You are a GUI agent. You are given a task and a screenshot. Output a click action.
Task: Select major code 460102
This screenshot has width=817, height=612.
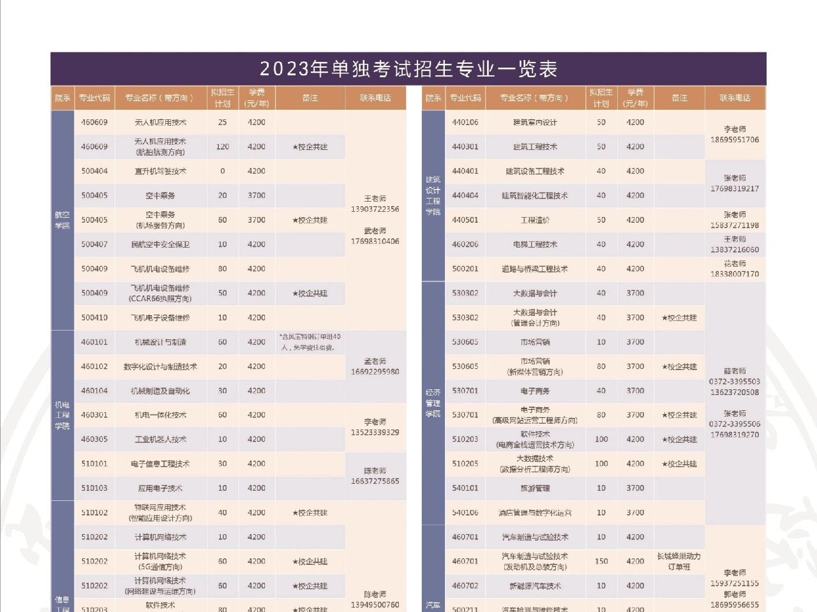[94, 366]
